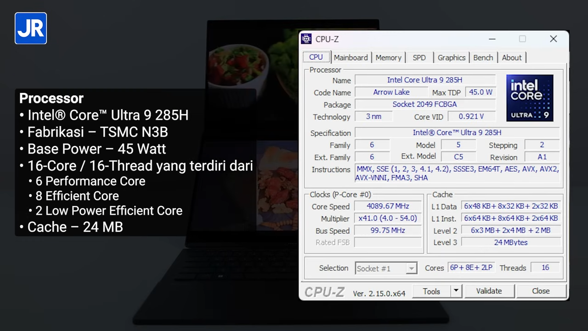This screenshot has height=331, width=588.
Task: Open the About tab
Action: coord(512,57)
